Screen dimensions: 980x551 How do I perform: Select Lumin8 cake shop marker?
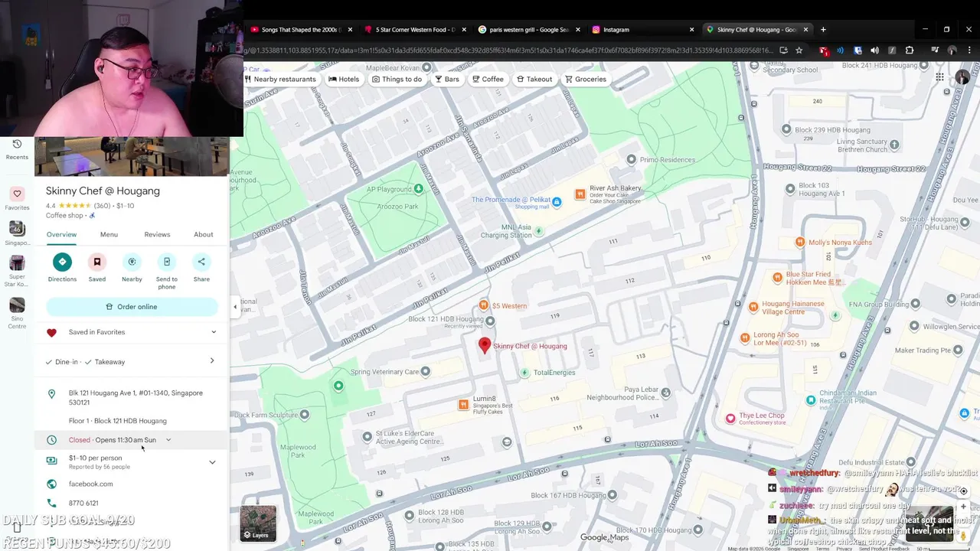pos(463,404)
